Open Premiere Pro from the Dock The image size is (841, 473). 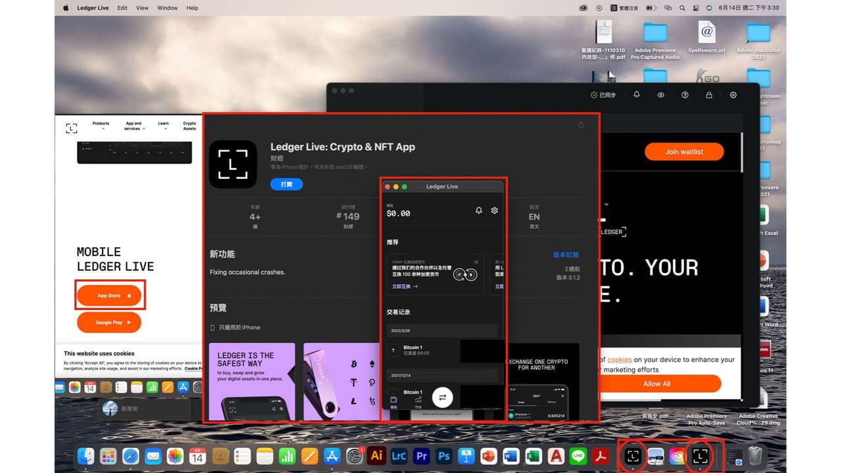[421, 456]
